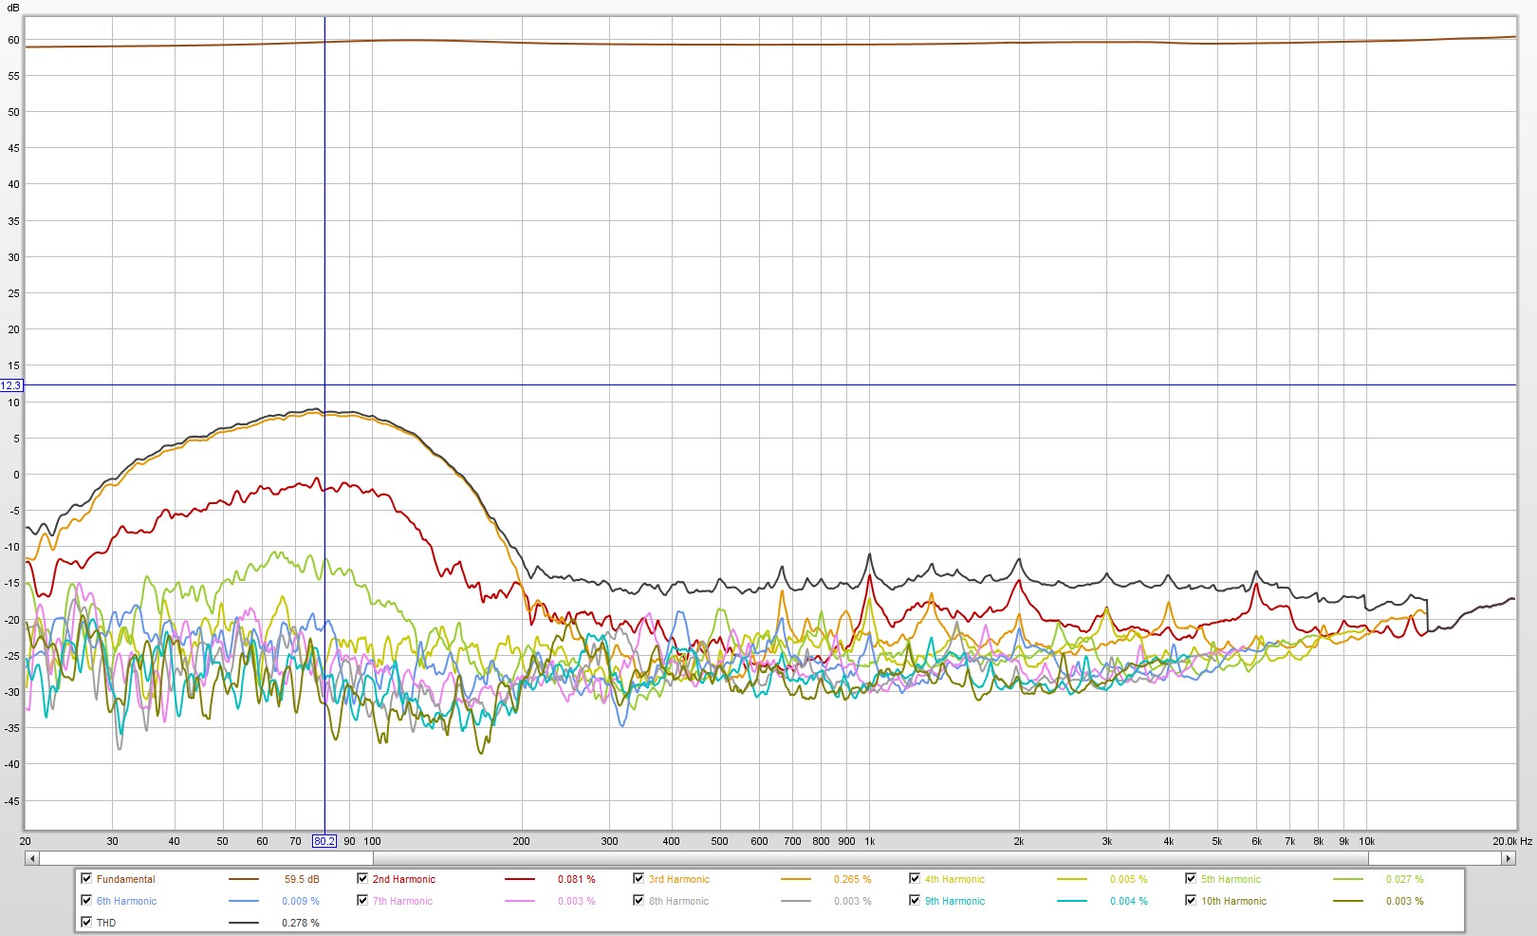Toggle the 5th Harmonic trace checkbox
Image resolution: width=1537 pixels, height=936 pixels.
[x=1191, y=879]
